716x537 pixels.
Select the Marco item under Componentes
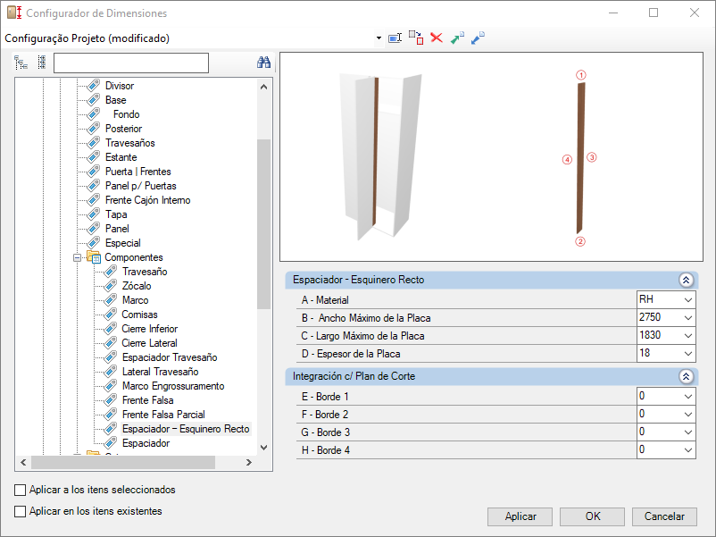tap(135, 300)
